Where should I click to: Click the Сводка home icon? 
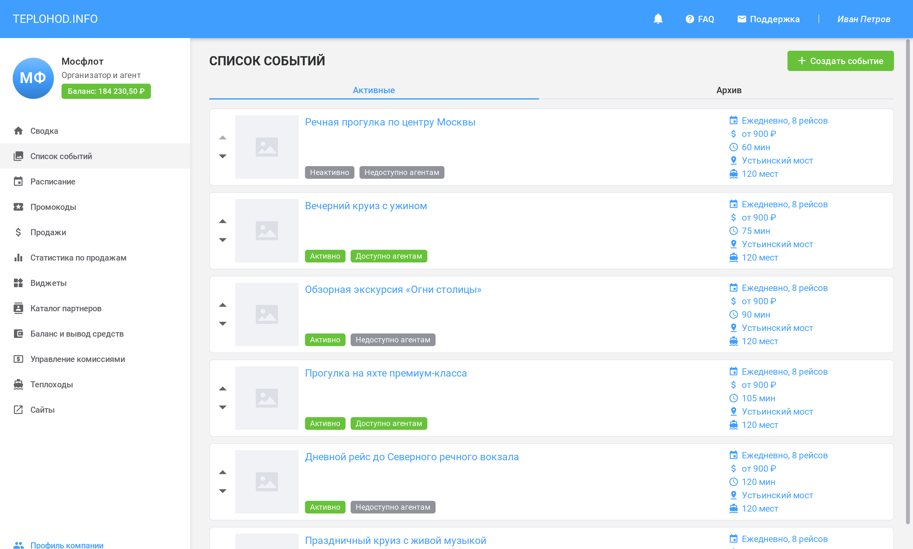click(x=18, y=131)
